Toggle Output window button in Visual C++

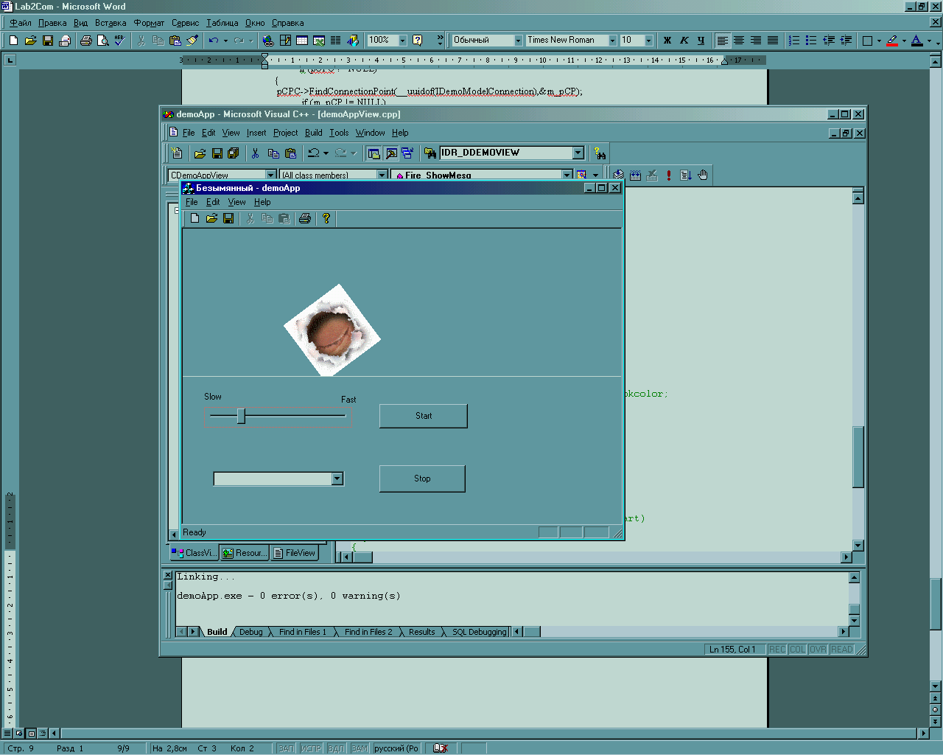(391, 153)
